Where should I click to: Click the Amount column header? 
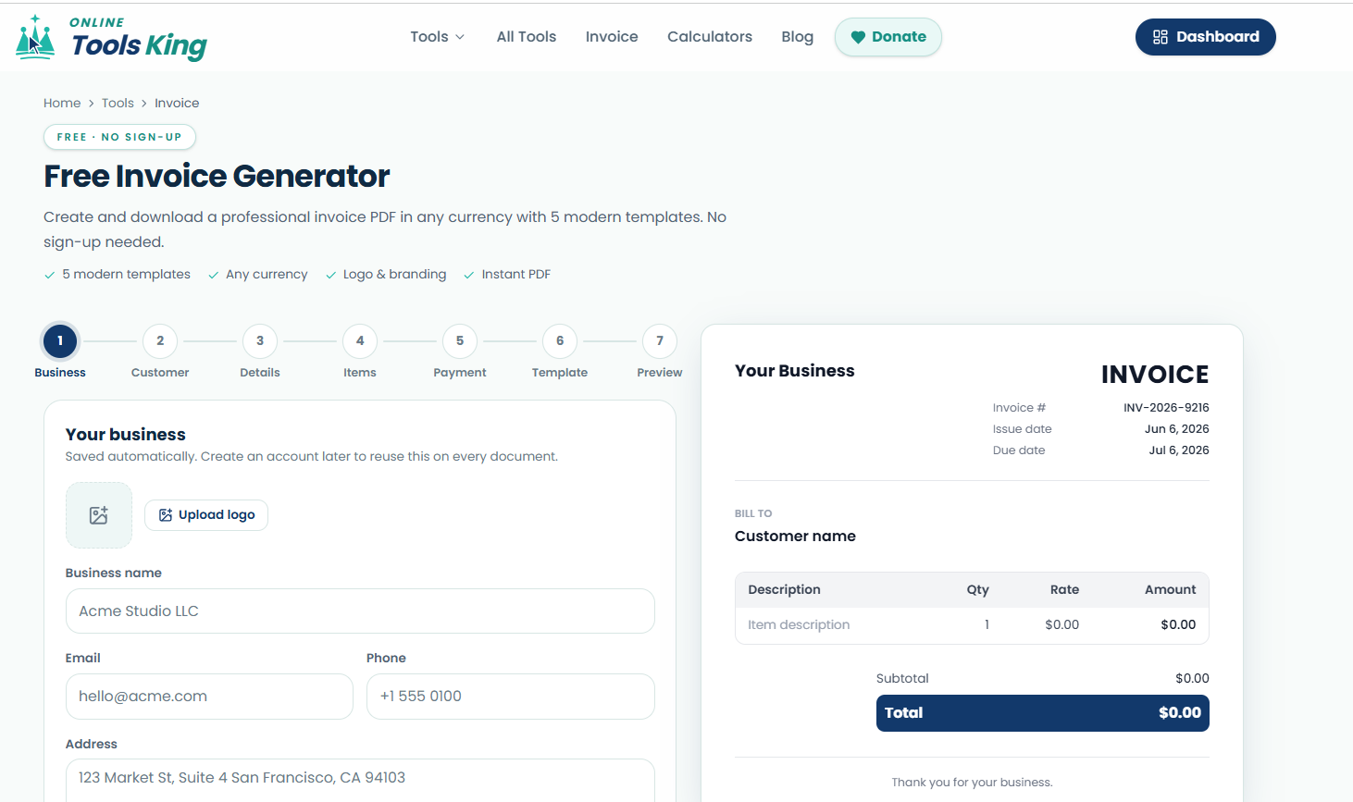click(x=1170, y=590)
